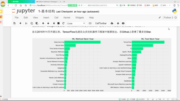Click the Python 3 kernel name
Image resolution: width=180 pixels, height=101 pixels.
coord(168,18)
